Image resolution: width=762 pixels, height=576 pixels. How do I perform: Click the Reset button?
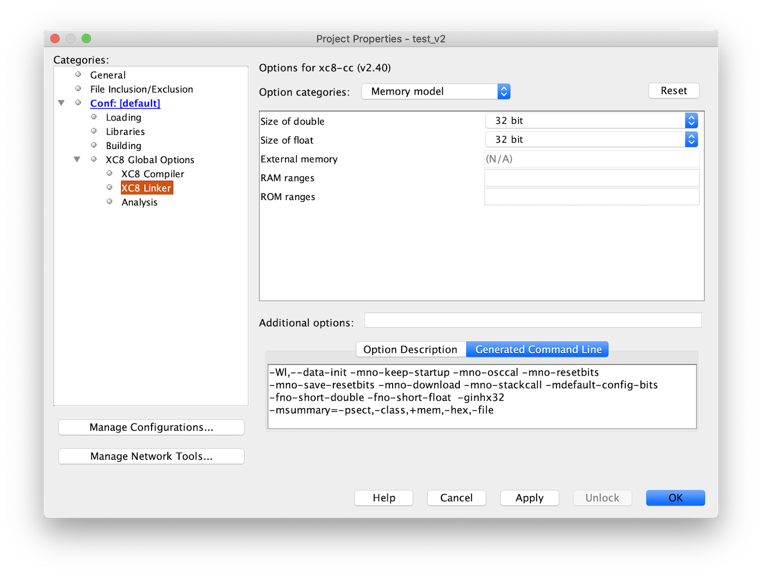click(673, 91)
